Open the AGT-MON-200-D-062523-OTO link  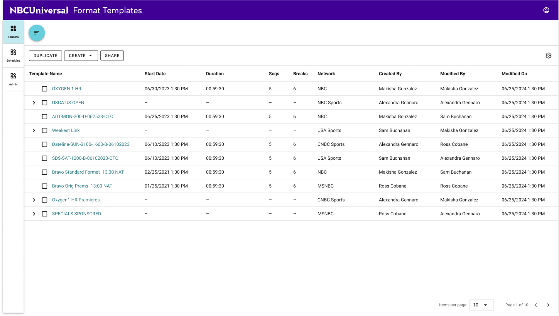coord(83,117)
